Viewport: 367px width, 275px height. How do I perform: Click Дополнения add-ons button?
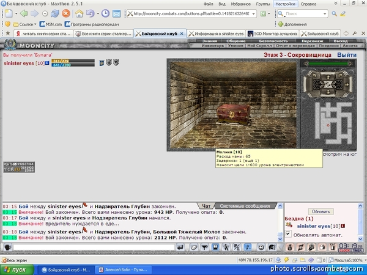[292, 24]
